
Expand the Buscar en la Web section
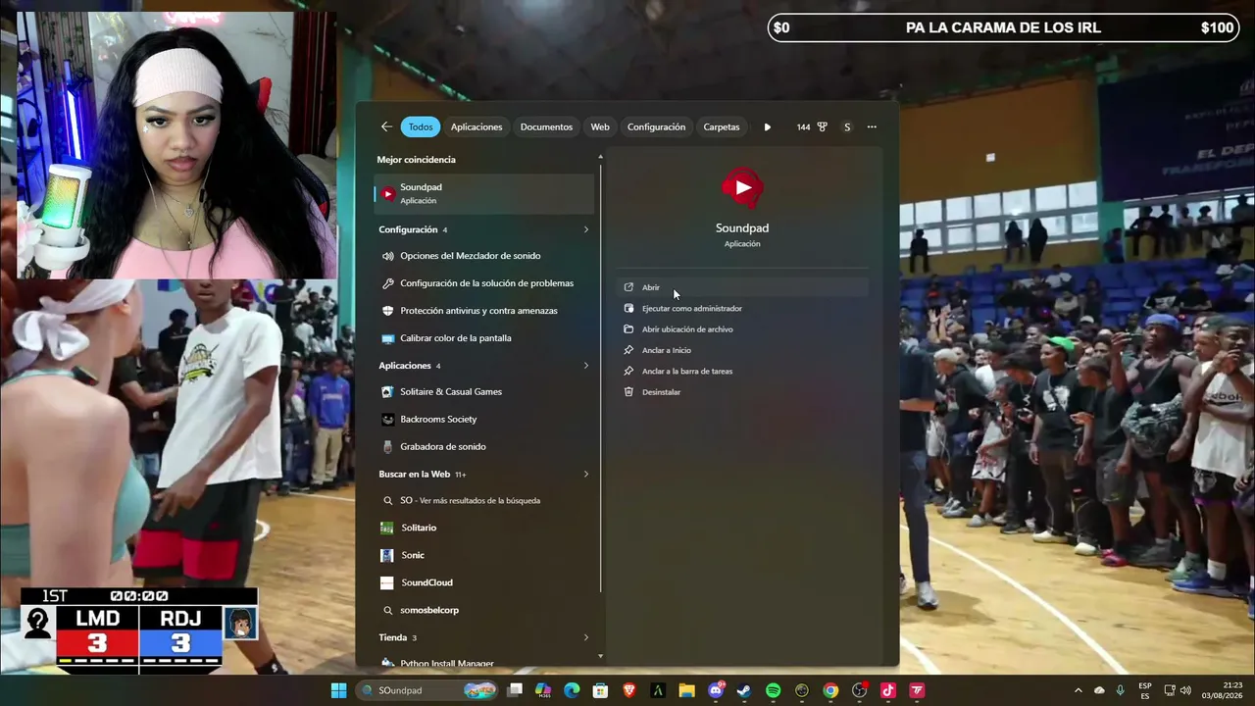tap(586, 475)
